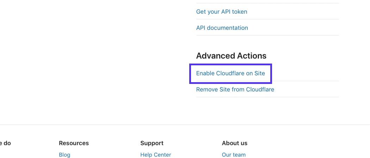Open Help Center under Support
Viewport: 370px width, 158px height.
155,155
